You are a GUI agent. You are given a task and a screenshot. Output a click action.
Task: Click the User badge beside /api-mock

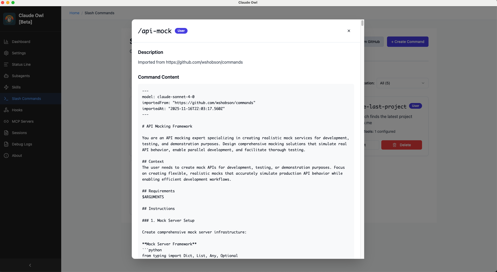point(181,31)
